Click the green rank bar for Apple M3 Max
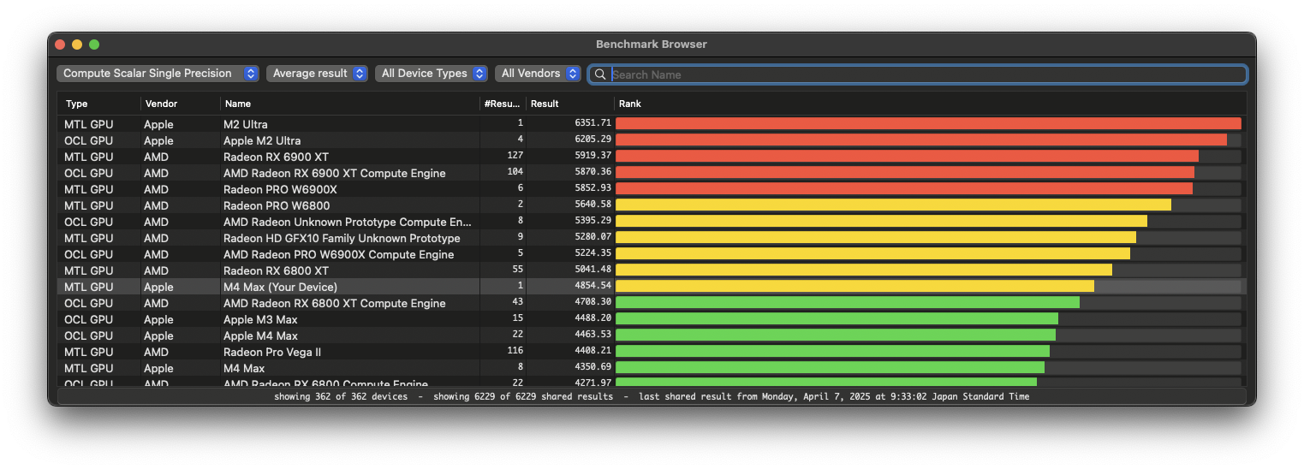The width and height of the screenshot is (1304, 469). tap(836, 319)
